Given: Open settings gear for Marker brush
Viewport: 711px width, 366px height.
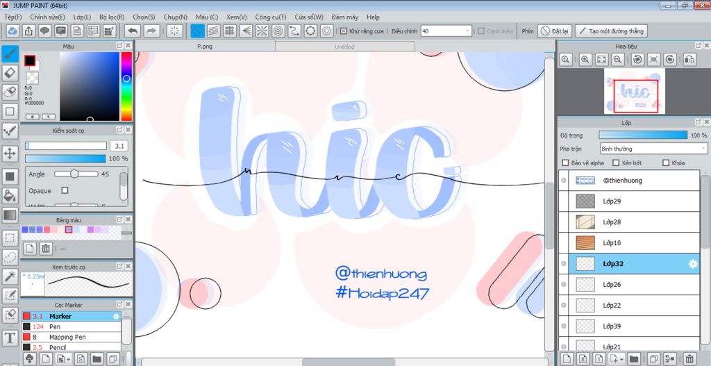Looking at the screenshot, I should click(116, 316).
